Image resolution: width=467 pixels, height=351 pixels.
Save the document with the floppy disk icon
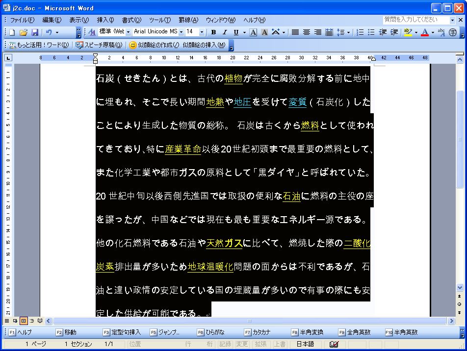tap(35, 32)
